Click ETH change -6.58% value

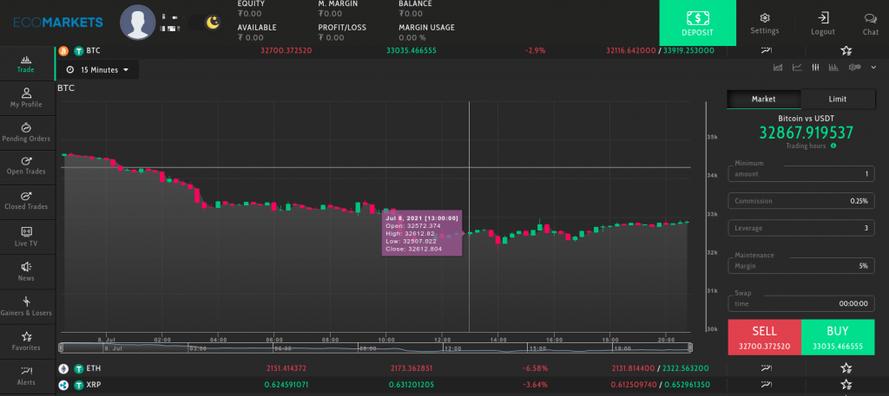pyautogui.click(x=535, y=368)
